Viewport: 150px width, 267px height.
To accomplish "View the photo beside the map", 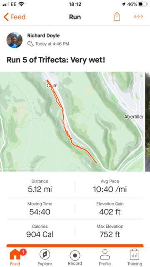I will (147, 121).
